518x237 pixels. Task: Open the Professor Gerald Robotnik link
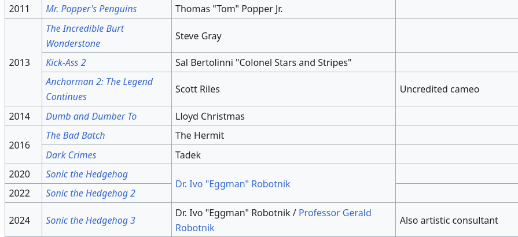tap(273, 220)
